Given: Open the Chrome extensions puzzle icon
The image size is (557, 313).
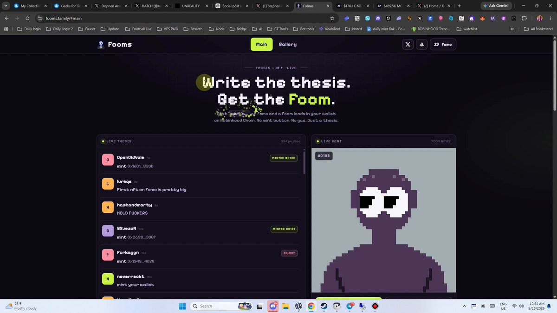Looking at the screenshot, I should pos(524,18).
